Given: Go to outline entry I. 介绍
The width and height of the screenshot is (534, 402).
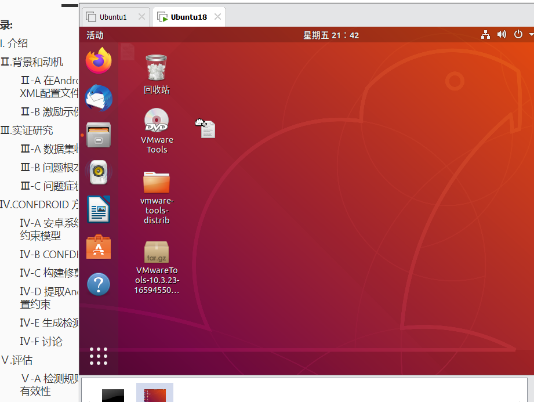Looking at the screenshot, I should (14, 44).
